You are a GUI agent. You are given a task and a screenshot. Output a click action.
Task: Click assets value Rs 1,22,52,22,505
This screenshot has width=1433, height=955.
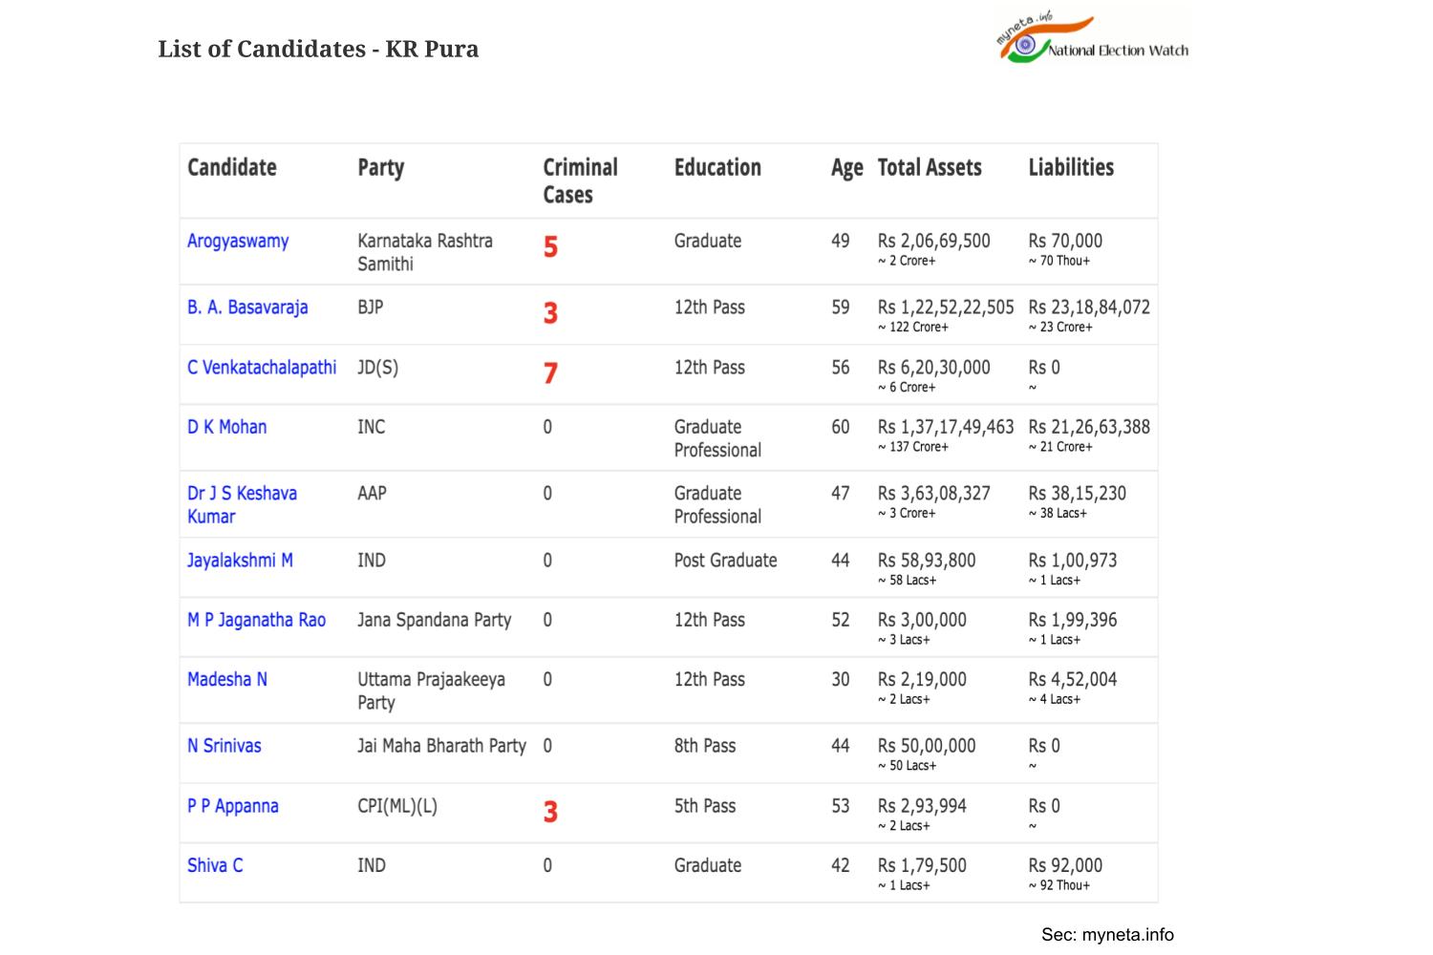(x=946, y=308)
